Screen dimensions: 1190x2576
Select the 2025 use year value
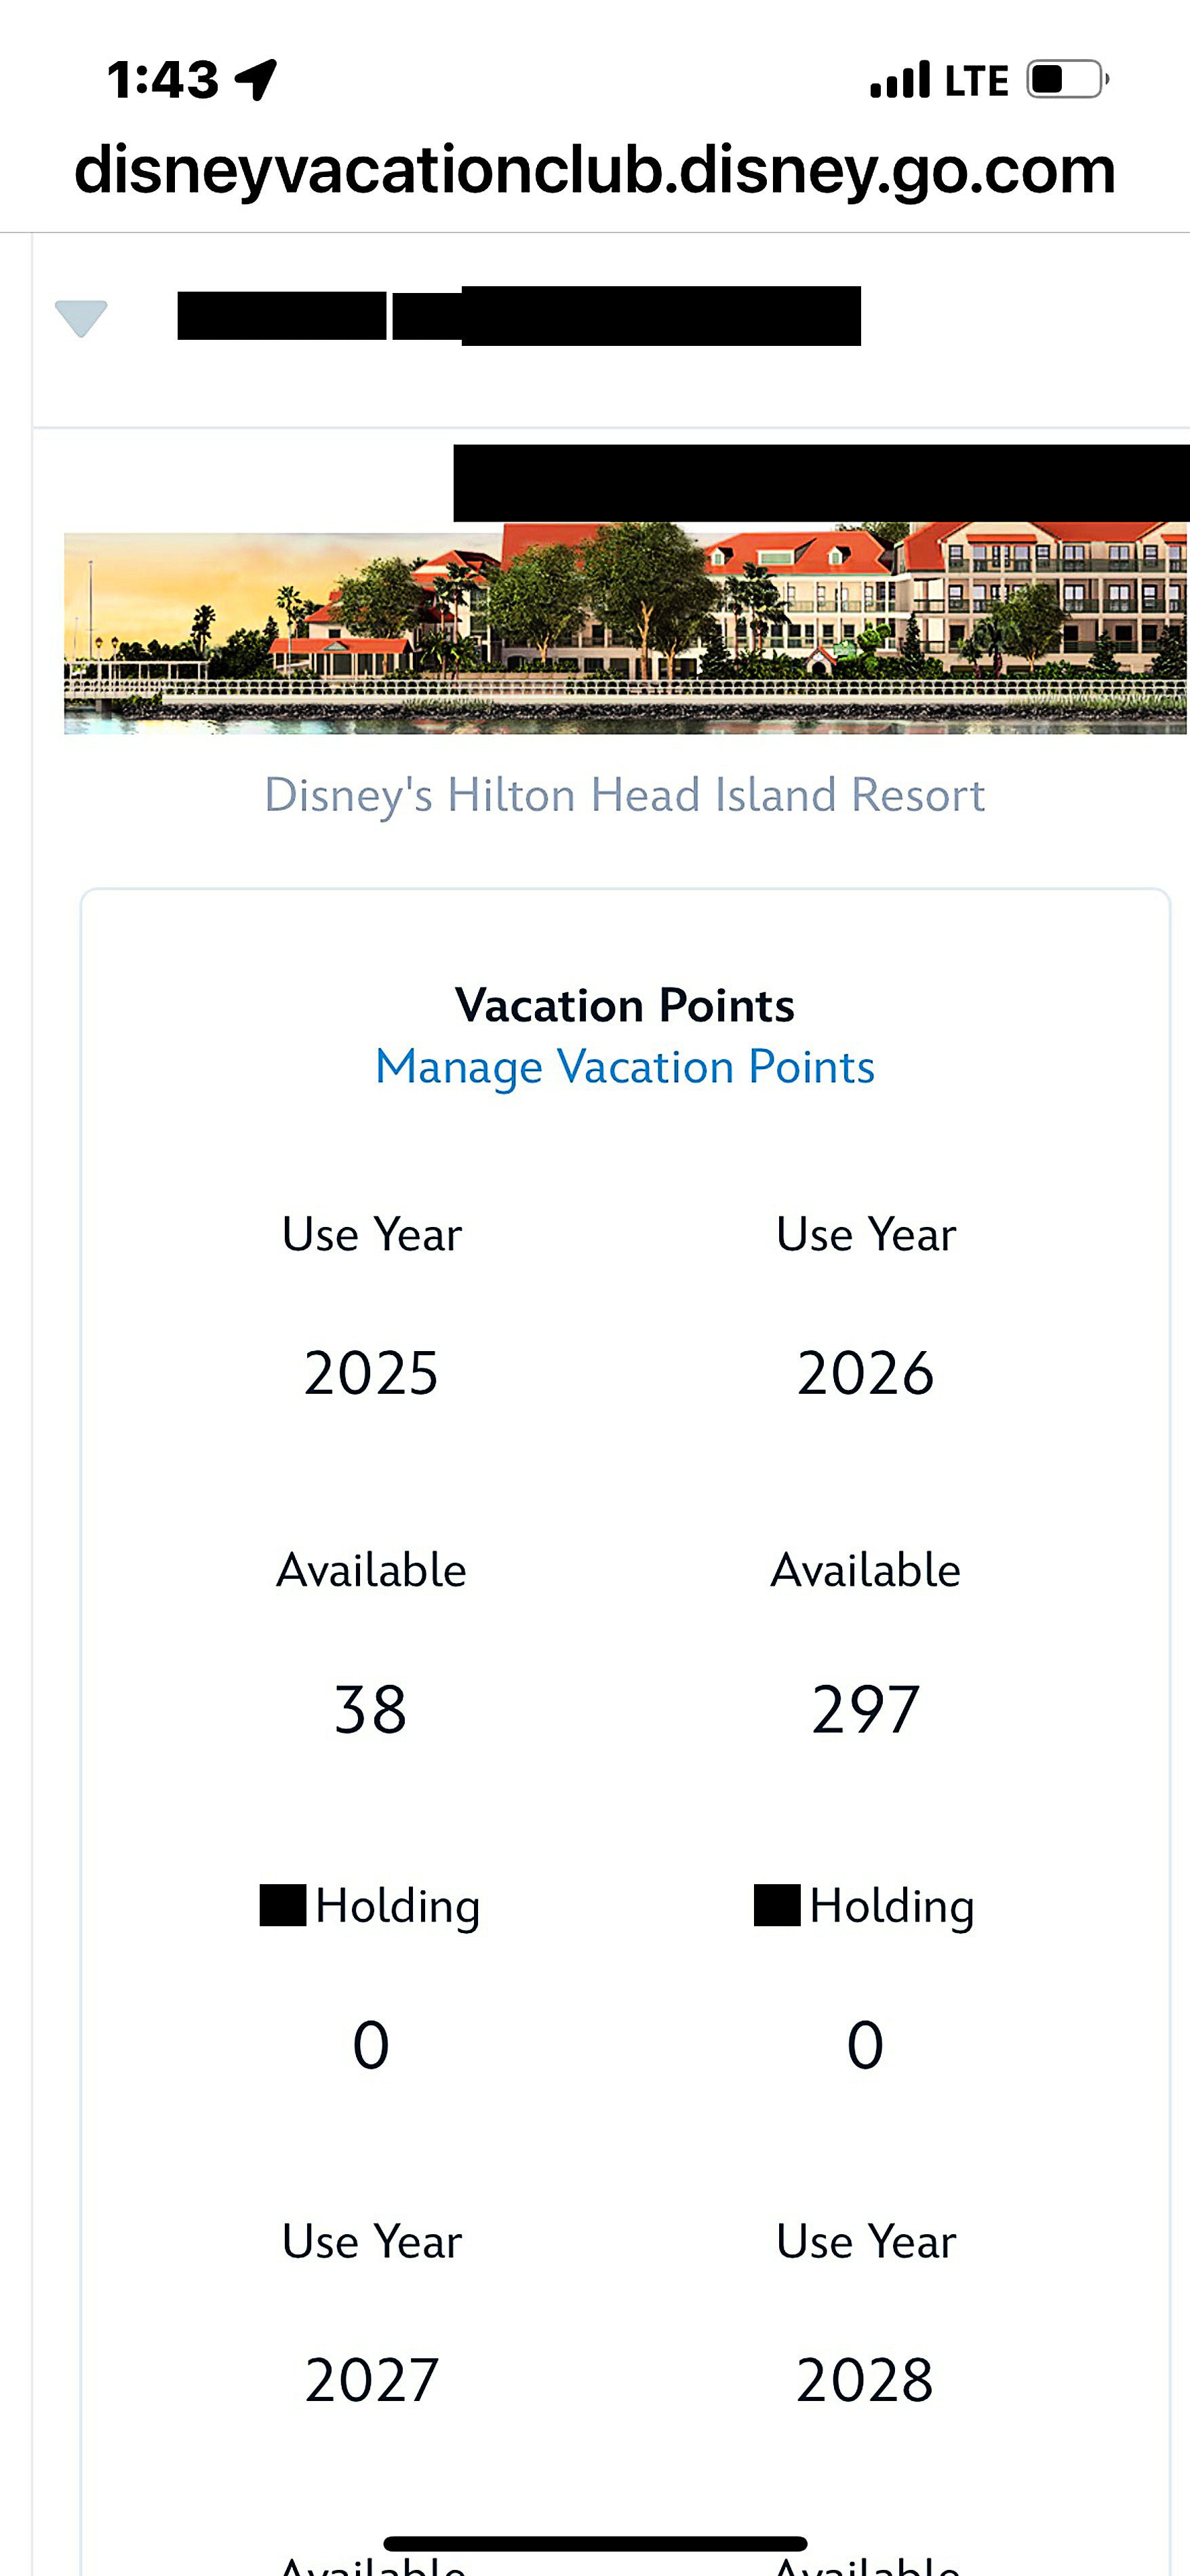click(x=371, y=1373)
